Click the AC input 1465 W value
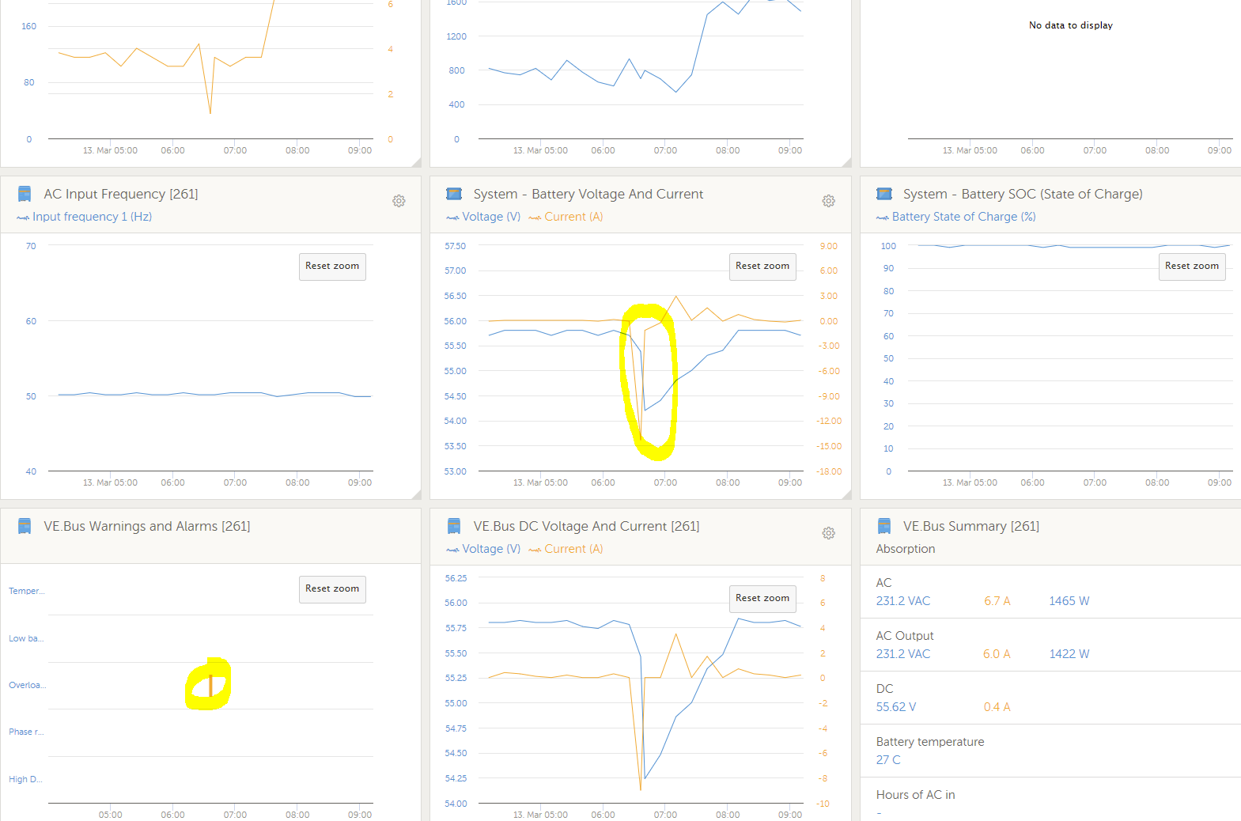The image size is (1241, 821). click(x=1069, y=601)
